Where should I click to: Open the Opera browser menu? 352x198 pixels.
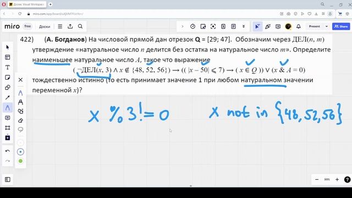(4, 4)
